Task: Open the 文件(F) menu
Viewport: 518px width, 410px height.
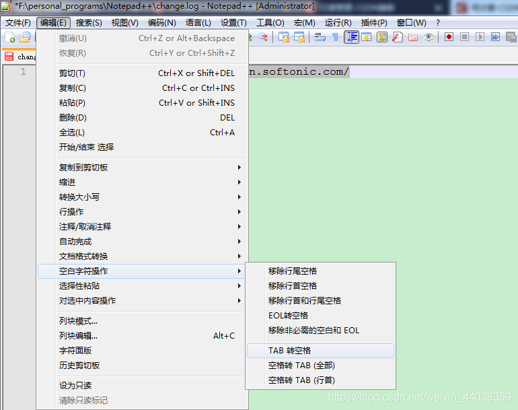Action: tap(18, 23)
